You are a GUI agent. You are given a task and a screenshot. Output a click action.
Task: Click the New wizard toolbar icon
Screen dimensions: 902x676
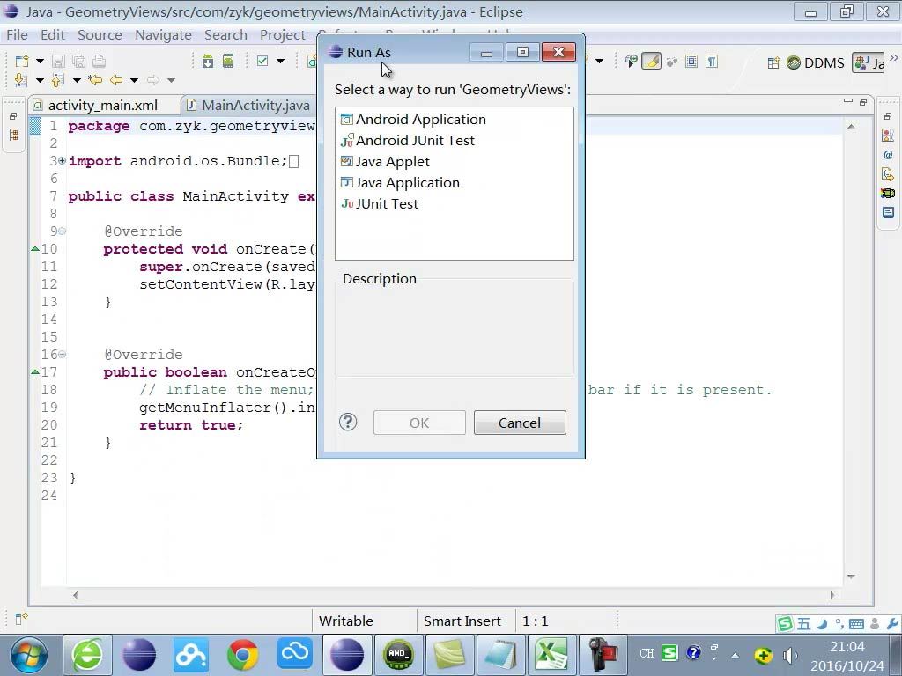tap(22, 61)
